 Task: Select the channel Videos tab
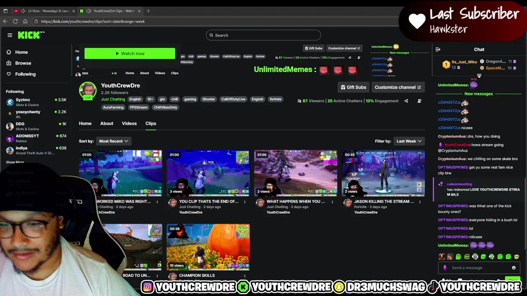129,123
